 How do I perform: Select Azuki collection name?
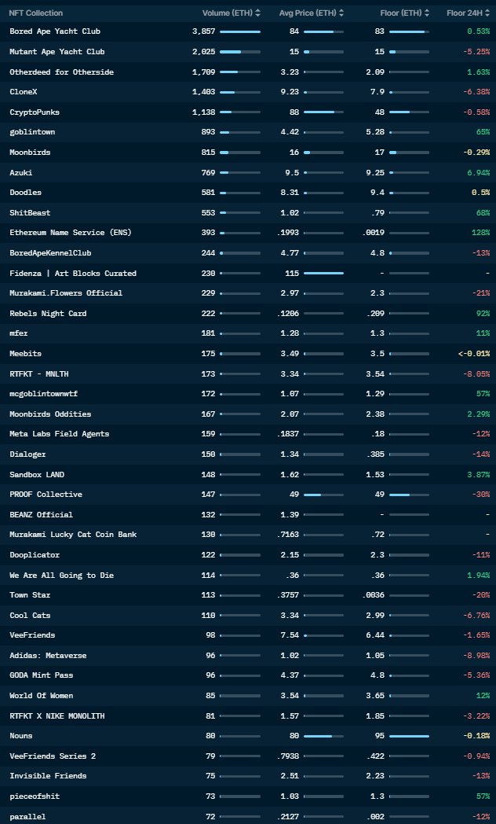[x=21, y=172]
